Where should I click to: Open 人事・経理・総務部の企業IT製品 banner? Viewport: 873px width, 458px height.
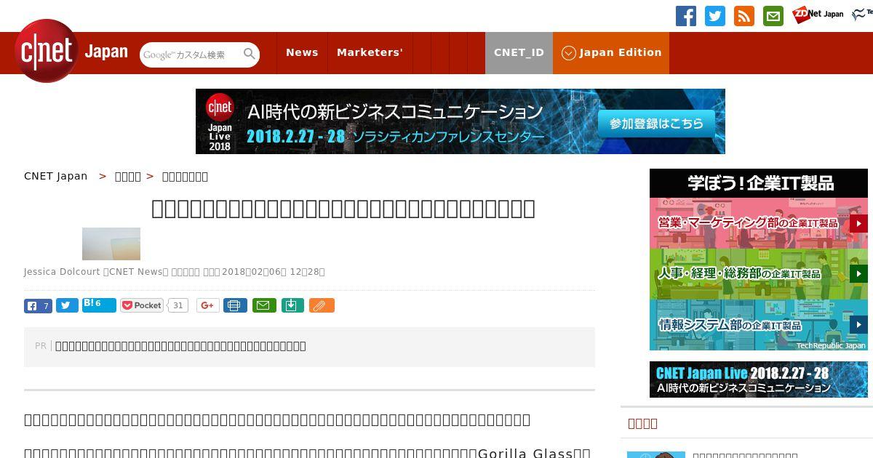[759, 274]
